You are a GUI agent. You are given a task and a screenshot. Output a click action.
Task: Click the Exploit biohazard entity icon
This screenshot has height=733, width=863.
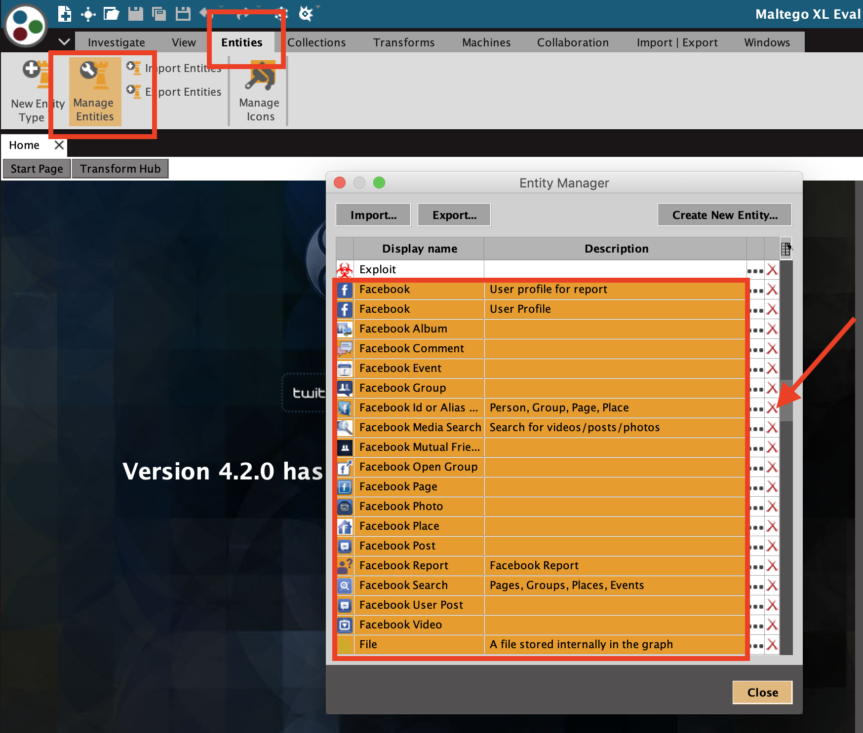345,270
